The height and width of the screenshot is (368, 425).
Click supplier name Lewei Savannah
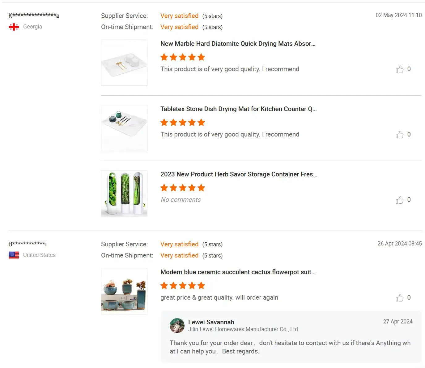[211, 322]
